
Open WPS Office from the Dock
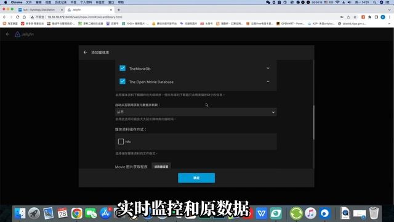(x=262, y=213)
